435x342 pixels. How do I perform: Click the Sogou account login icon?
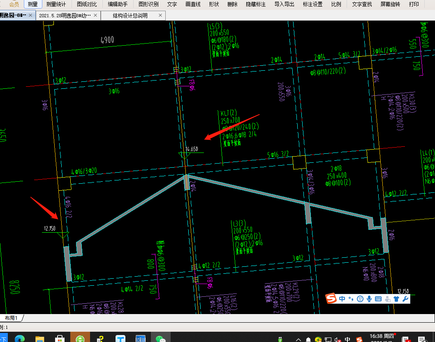coord(388,299)
